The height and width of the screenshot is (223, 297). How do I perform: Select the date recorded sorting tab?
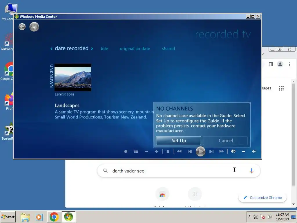click(x=72, y=48)
